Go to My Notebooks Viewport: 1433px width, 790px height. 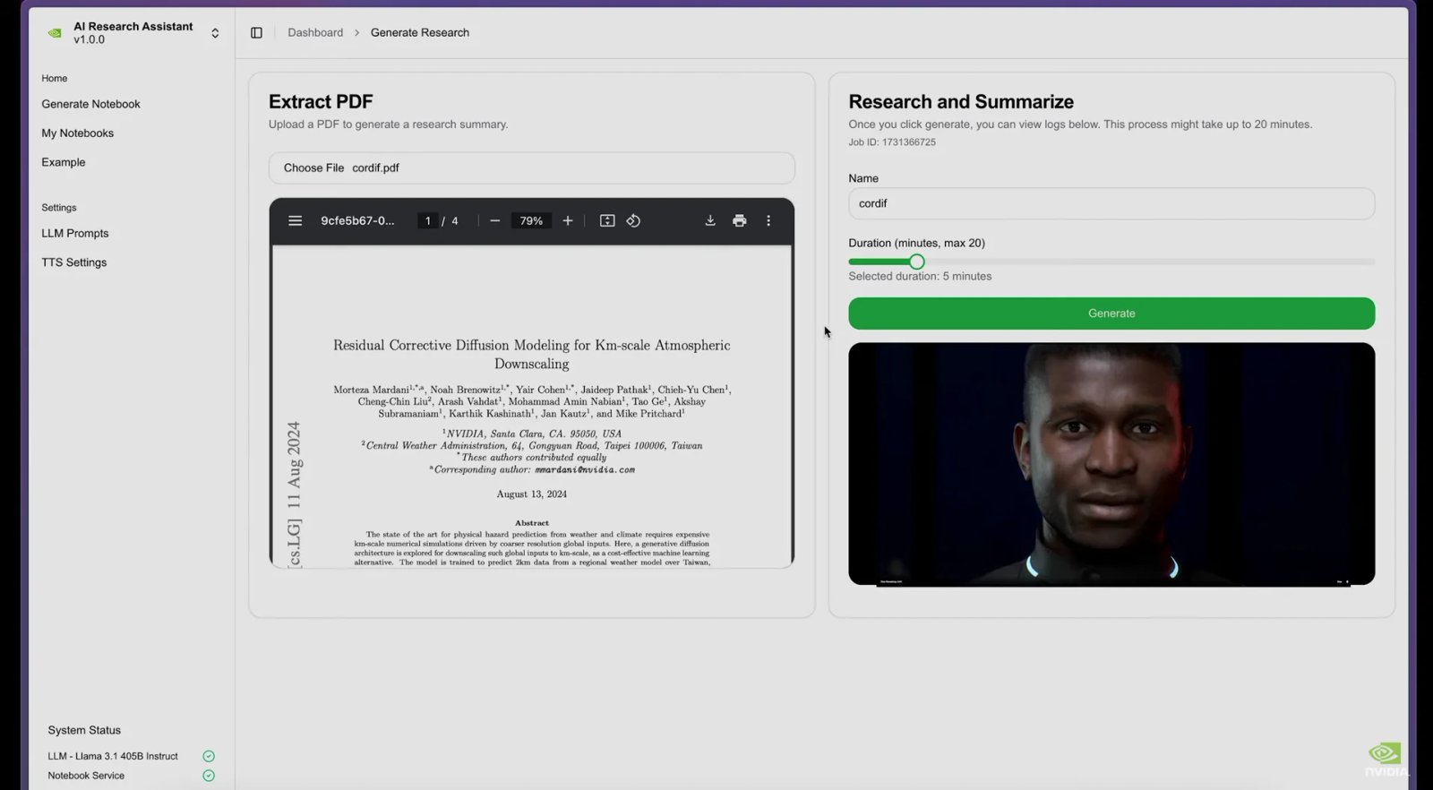pyautogui.click(x=77, y=133)
